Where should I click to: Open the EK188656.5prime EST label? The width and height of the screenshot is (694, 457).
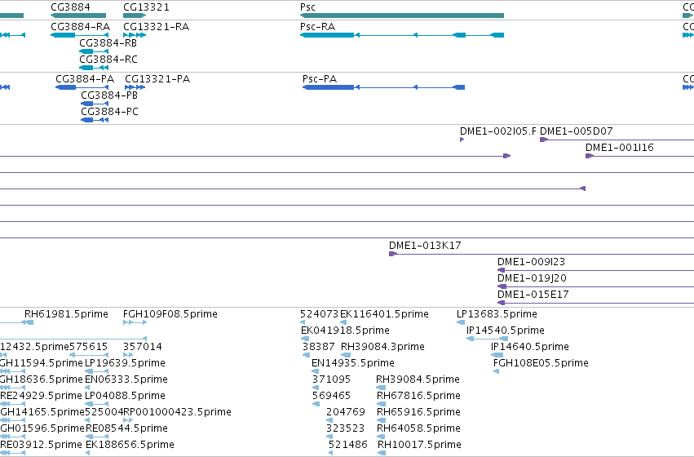click(130, 445)
